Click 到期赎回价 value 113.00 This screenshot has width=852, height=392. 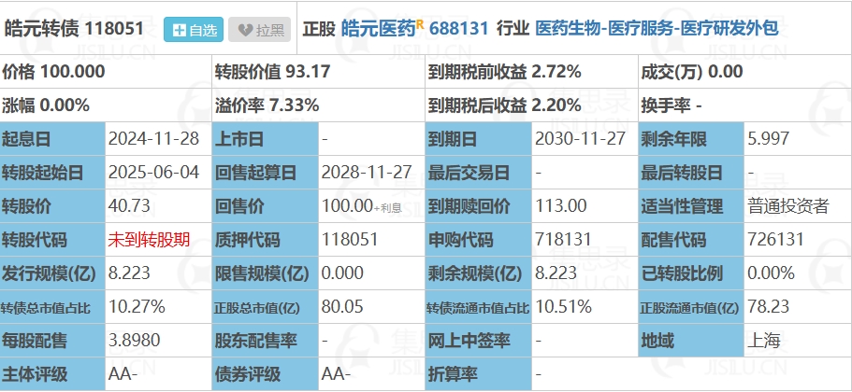pyautogui.click(x=561, y=206)
